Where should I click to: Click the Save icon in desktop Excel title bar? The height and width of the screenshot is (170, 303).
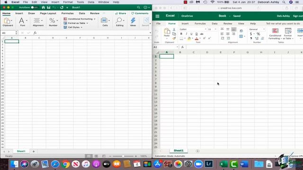tap(49, 8)
